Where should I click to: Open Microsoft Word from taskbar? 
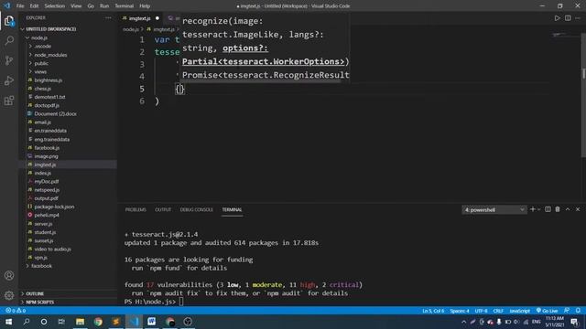[x=152, y=322]
